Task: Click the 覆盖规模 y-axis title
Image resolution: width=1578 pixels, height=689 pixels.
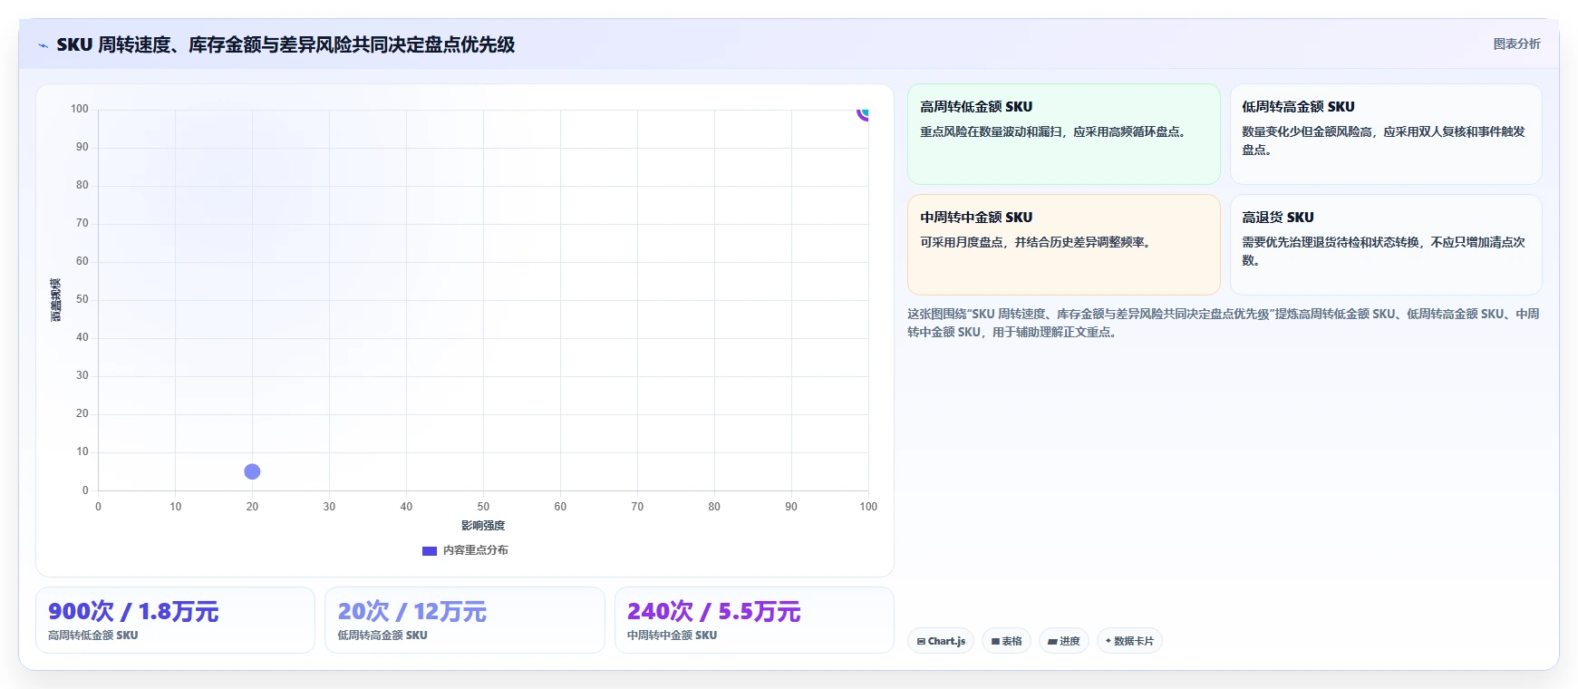Action: point(56,300)
